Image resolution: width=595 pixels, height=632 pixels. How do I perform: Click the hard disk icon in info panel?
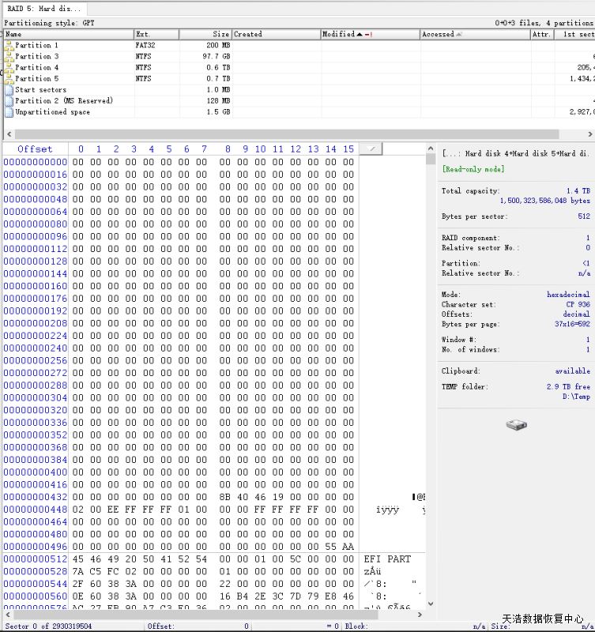516,425
